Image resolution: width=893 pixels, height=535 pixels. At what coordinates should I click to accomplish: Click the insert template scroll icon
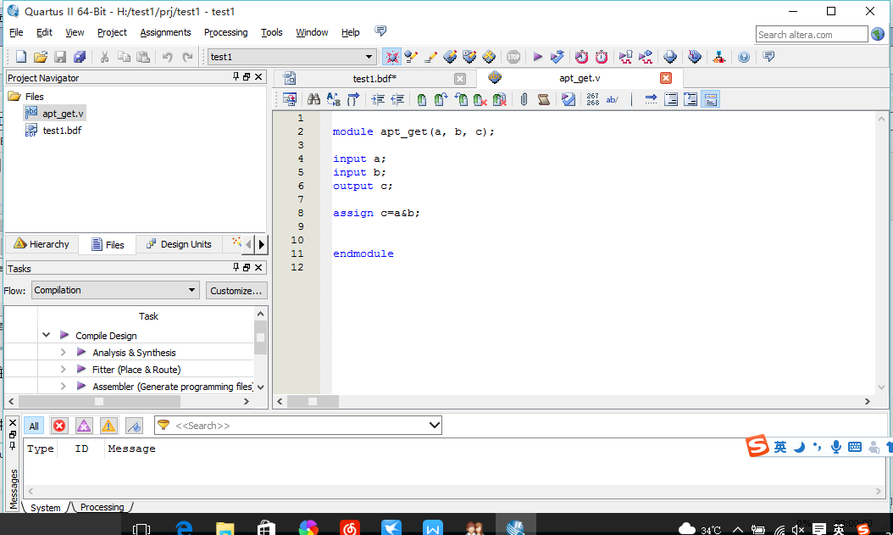[544, 99]
